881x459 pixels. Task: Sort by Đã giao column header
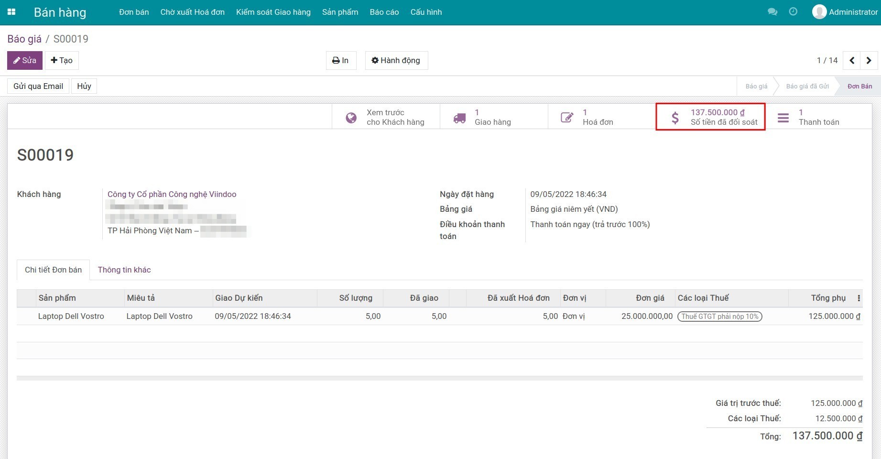(x=416, y=298)
